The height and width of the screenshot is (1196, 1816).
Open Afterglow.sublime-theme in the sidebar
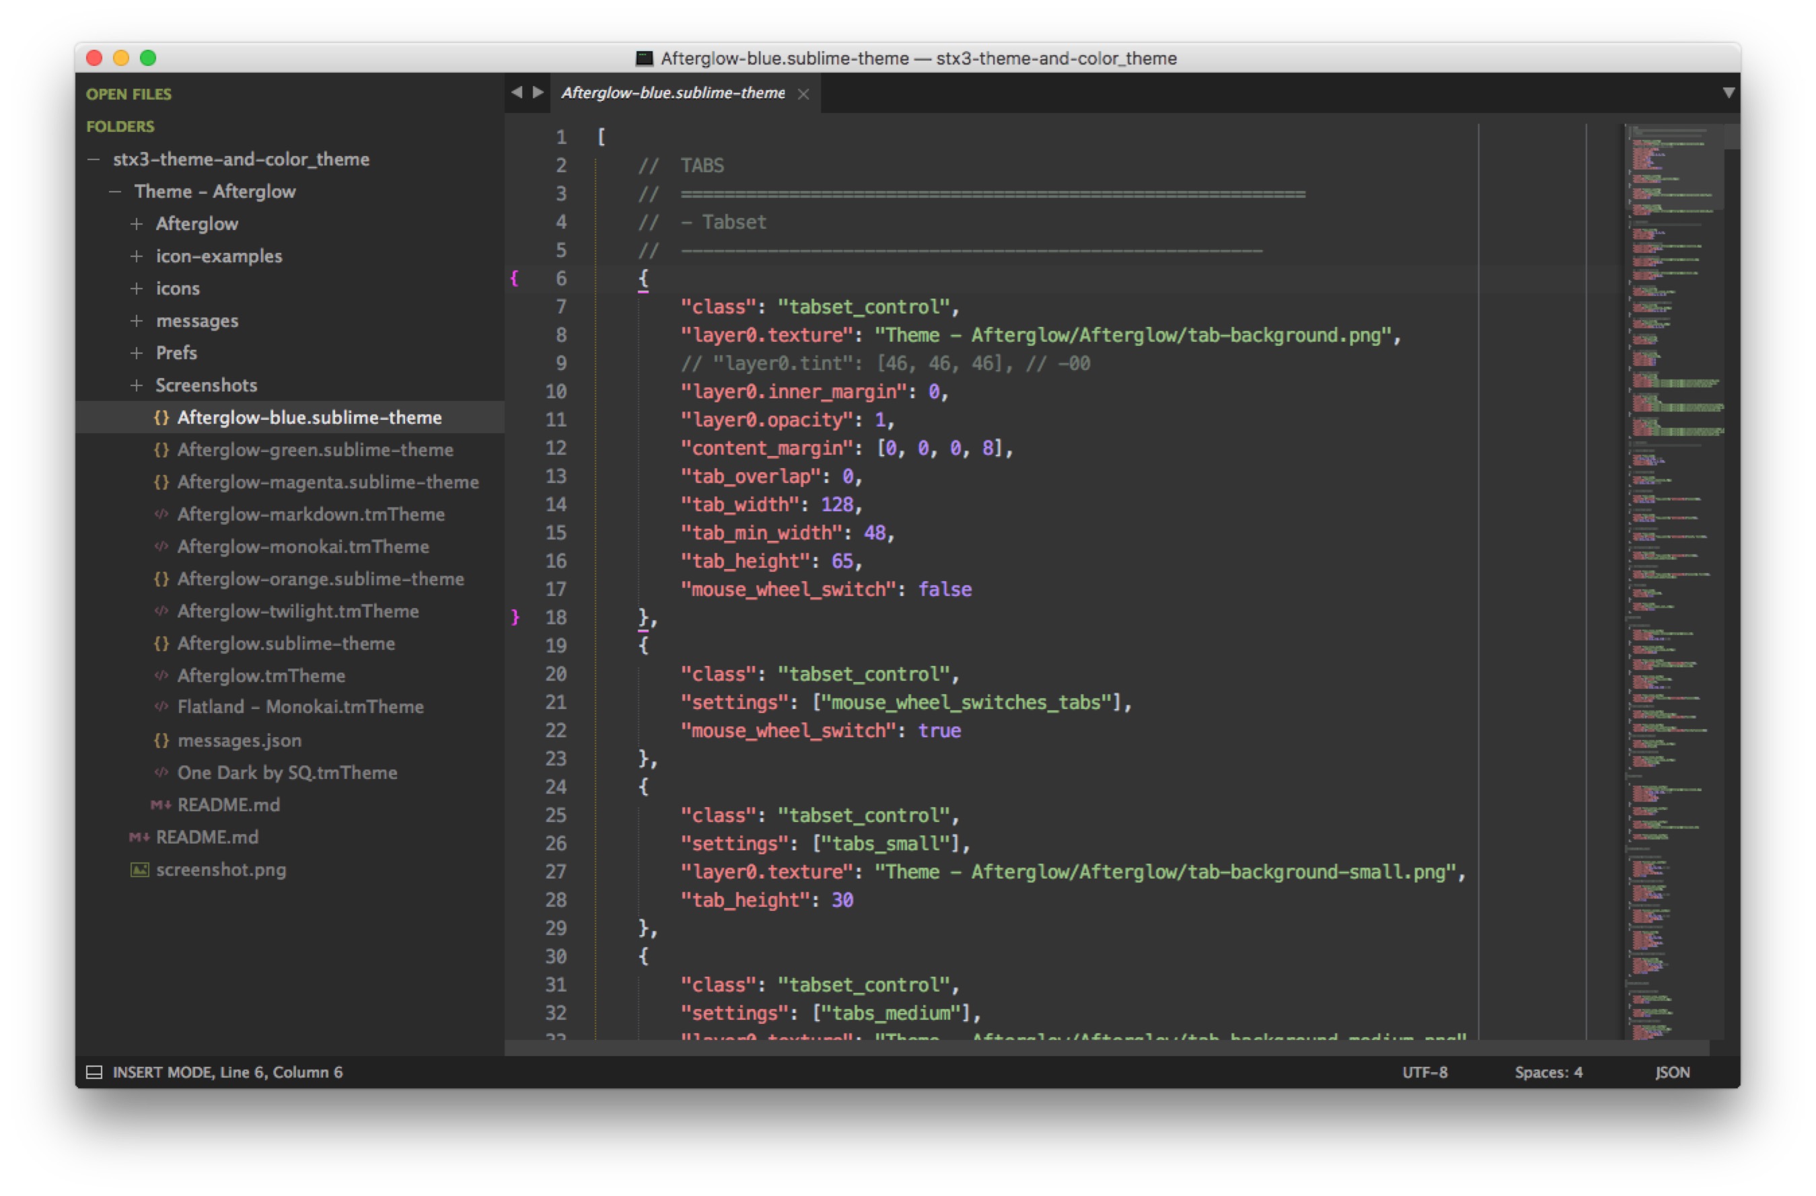(x=286, y=643)
